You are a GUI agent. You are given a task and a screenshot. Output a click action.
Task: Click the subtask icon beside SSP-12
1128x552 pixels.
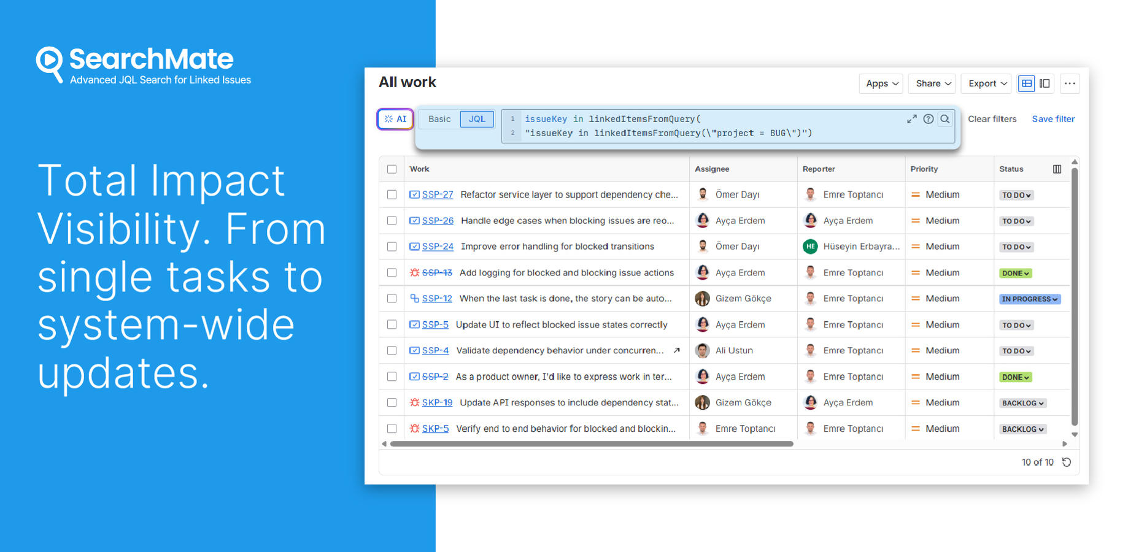415,299
